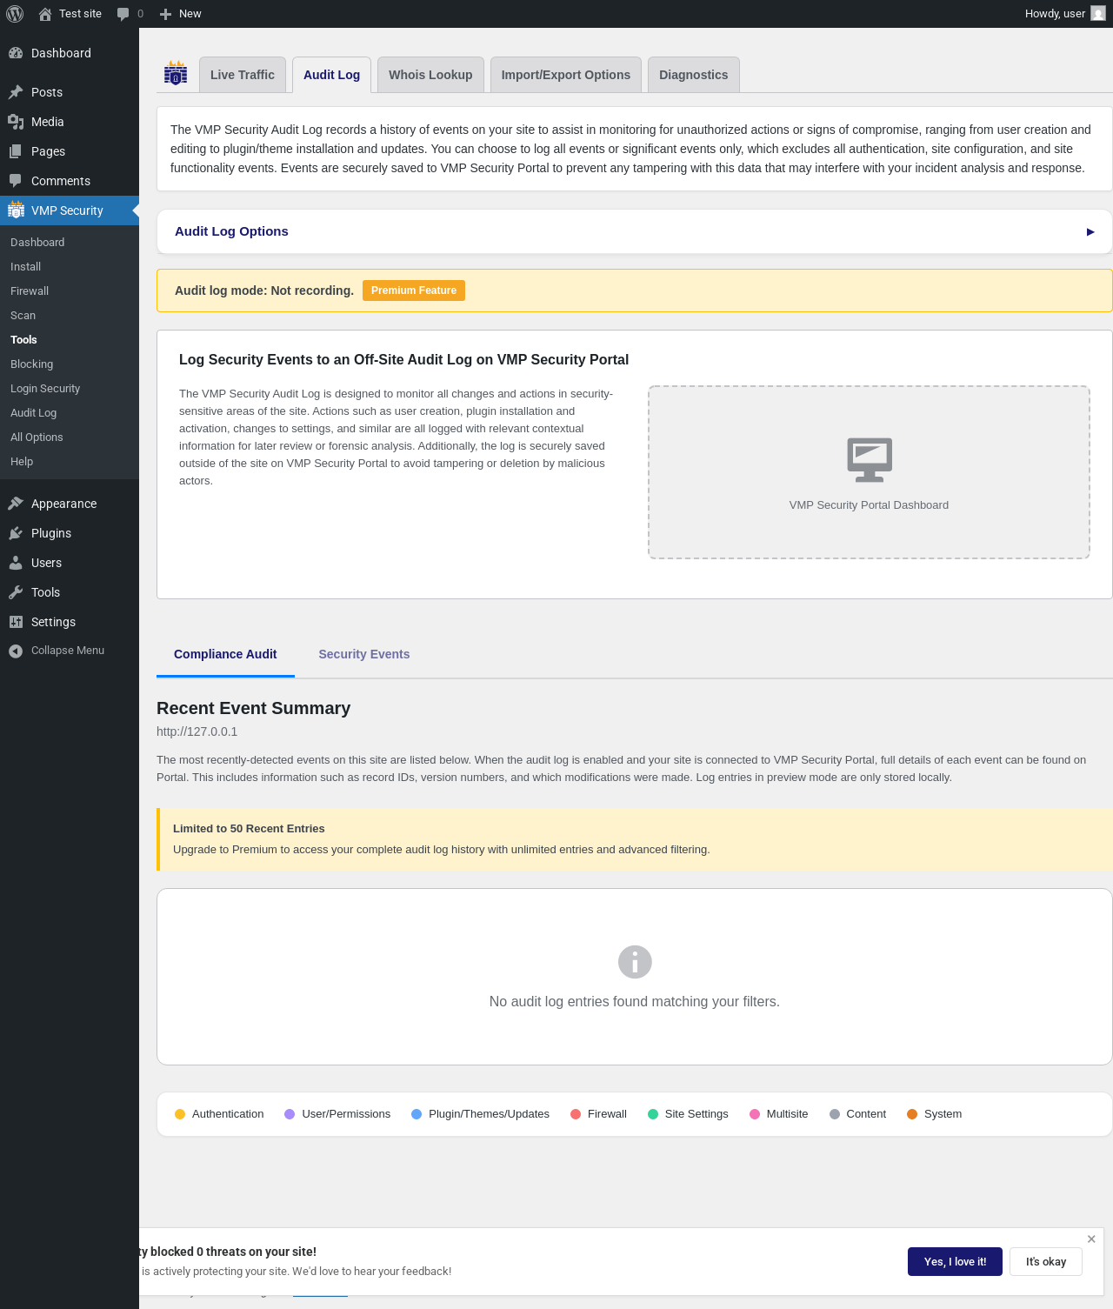This screenshot has height=1309, width=1113.
Task: Click the Users person icon
Action: tap(16, 563)
